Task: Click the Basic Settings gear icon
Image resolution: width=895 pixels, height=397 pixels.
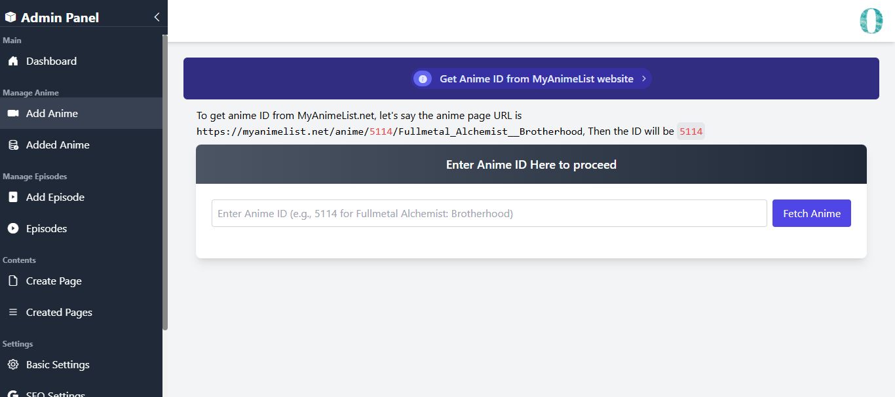Action: 13,364
